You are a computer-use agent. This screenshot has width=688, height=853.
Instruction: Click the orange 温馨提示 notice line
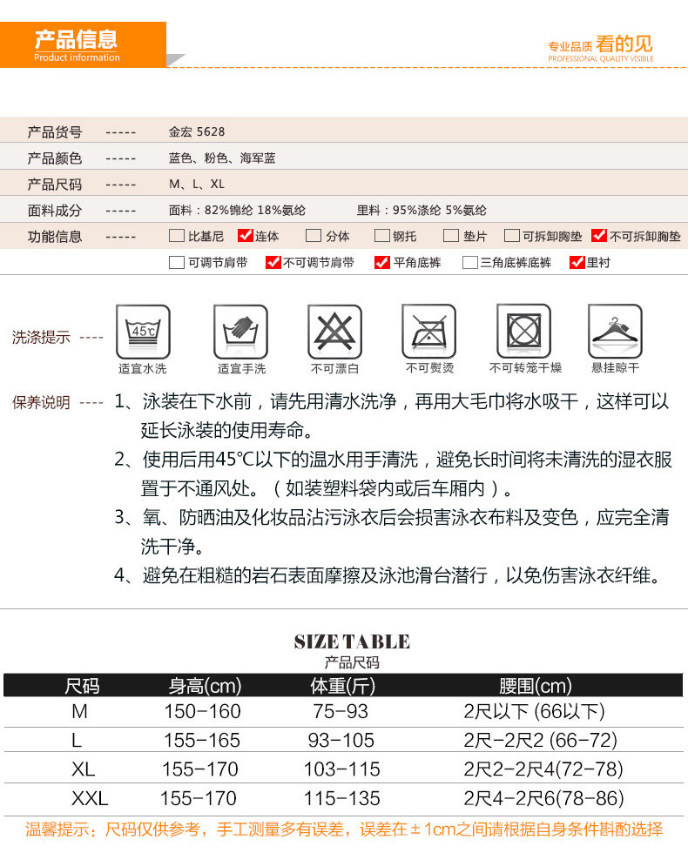point(344,829)
